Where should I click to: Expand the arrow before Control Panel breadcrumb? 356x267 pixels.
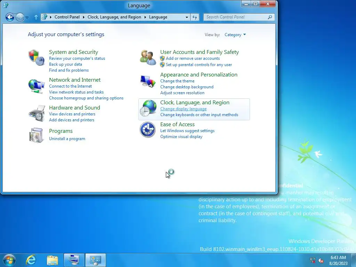click(50, 17)
